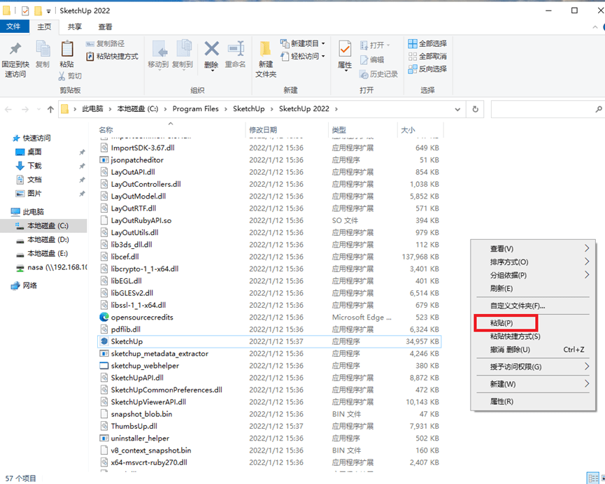The width and height of the screenshot is (605, 484).
Task: Click SketchUp folder in the address path
Action: [x=249, y=109]
